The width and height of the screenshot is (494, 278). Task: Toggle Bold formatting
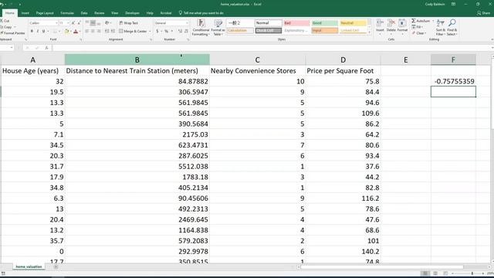pos(32,31)
